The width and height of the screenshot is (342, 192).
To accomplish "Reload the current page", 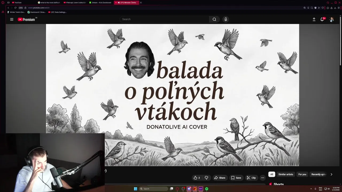I will [x=15, y=8].
